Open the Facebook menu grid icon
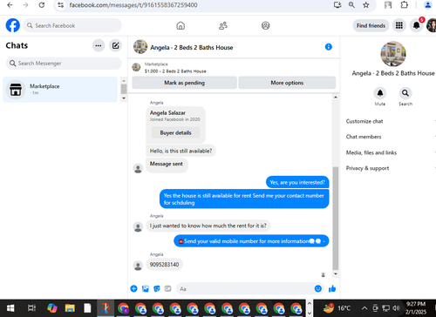This screenshot has width=436, height=317. click(x=399, y=25)
